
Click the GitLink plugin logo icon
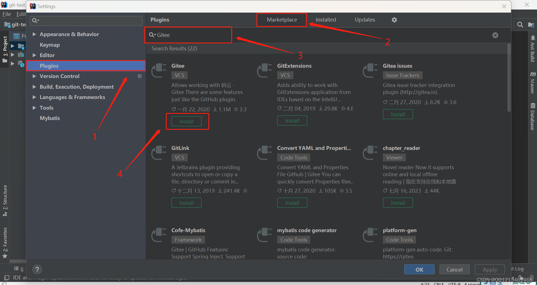pos(159,153)
